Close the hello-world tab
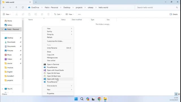 pos(30,2)
